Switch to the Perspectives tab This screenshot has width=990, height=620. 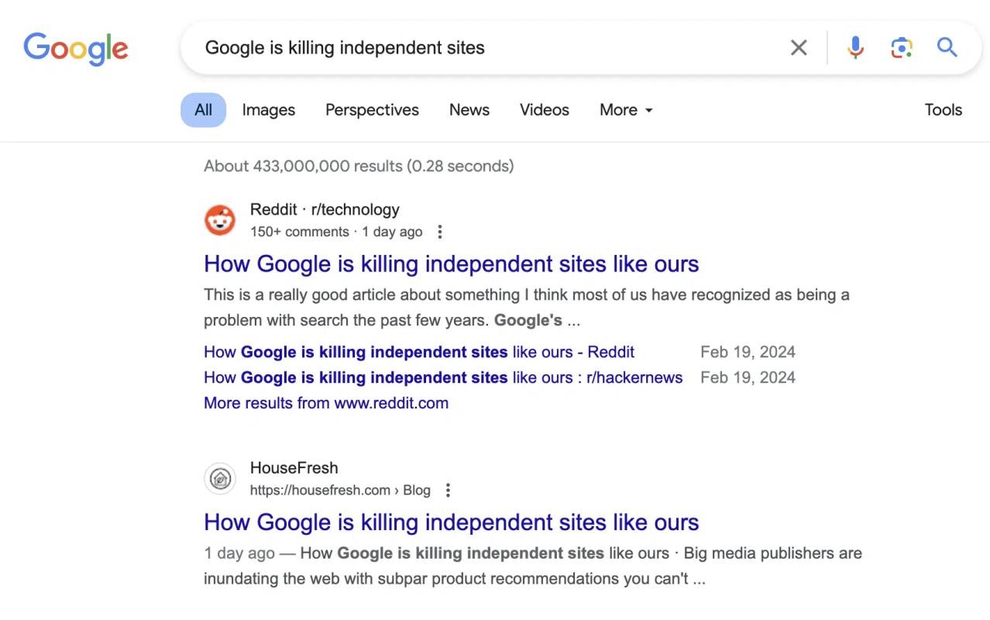372,110
